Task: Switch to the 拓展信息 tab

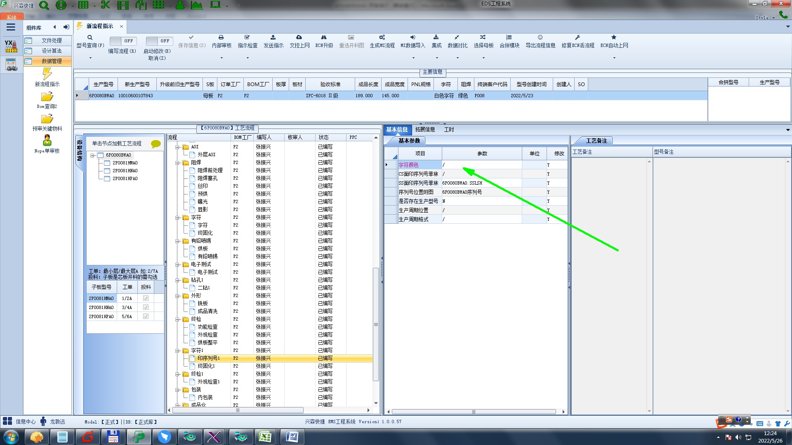Action: click(425, 129)
